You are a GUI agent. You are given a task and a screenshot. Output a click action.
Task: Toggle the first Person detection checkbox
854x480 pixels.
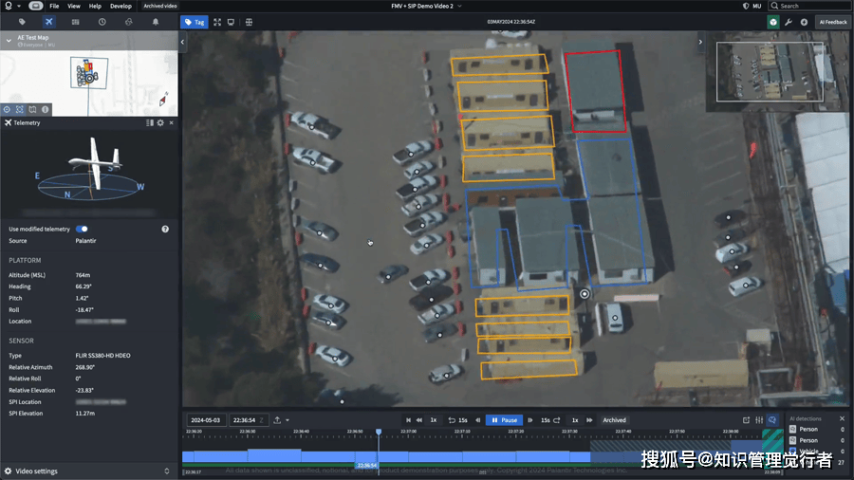pyautogui.click(x=792, y=429)
